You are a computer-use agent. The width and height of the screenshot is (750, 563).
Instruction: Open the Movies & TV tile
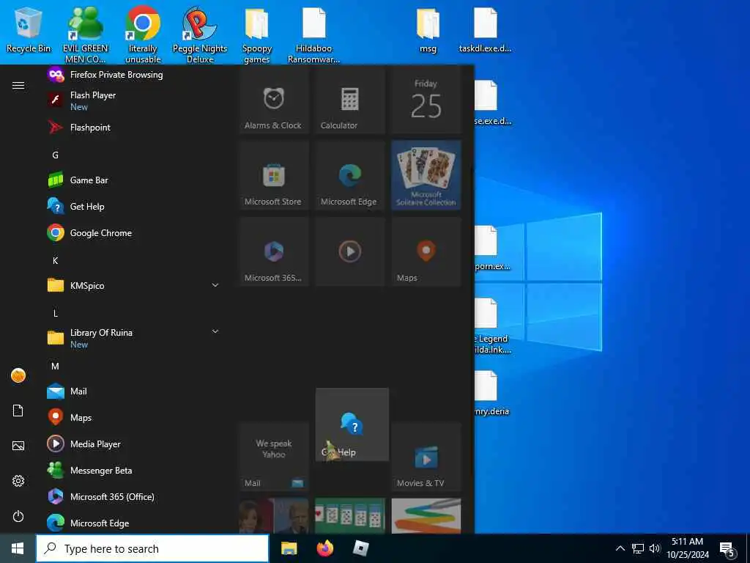coord(426,457)
